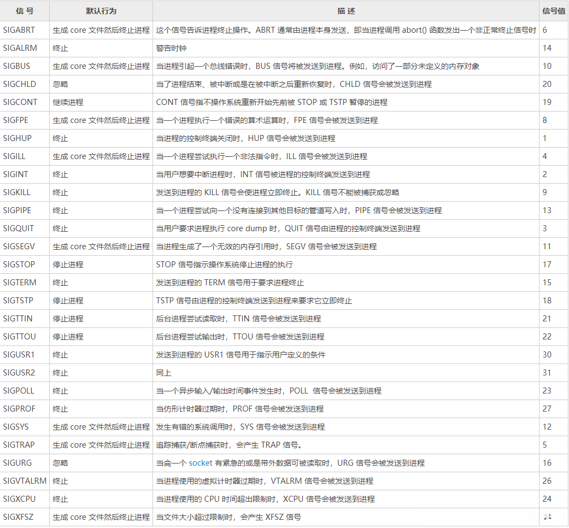Click the 描述 column header
569x528 pixels.
(346, 11)
